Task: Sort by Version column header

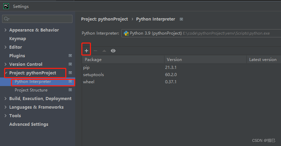Action: pyautogui.click(x=205, y=59)
